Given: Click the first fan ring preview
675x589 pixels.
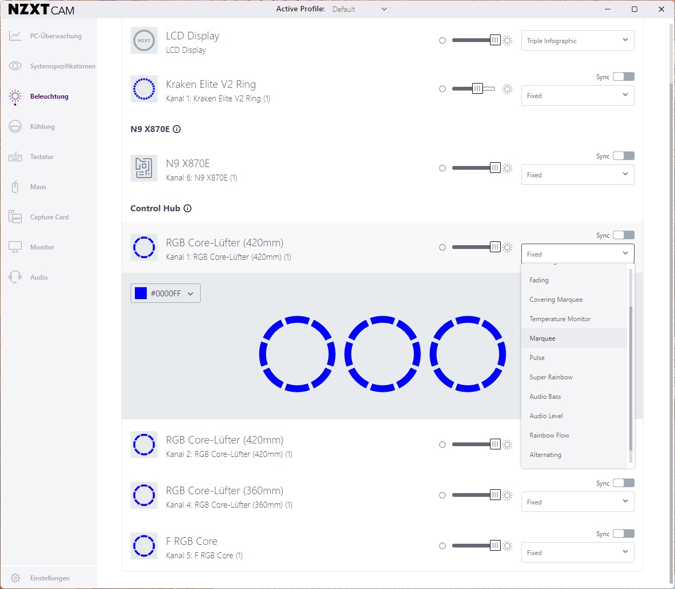Looking at the screenshot, I should pyautogui.click(x=297, y=354).
